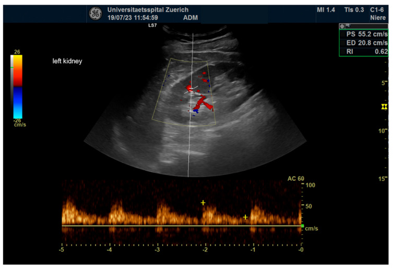
Task: Click the '-5' mark on the time axis
Action: tap(62, 250)
